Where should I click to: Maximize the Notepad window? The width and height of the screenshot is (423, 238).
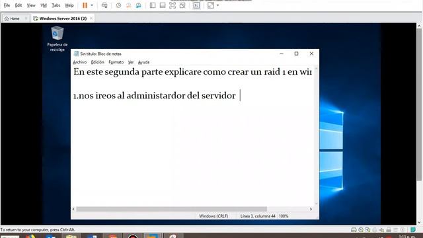[x=297, y=54]
